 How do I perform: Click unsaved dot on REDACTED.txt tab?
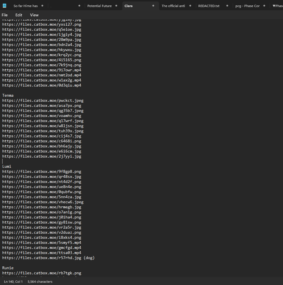(x=227, y=6)
